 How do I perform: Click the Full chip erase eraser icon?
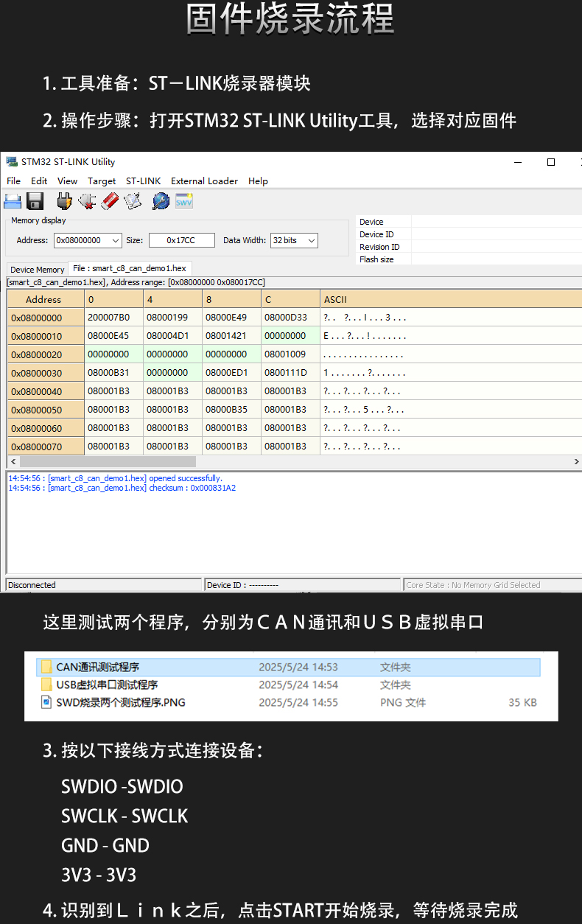[x=110, y=201]
